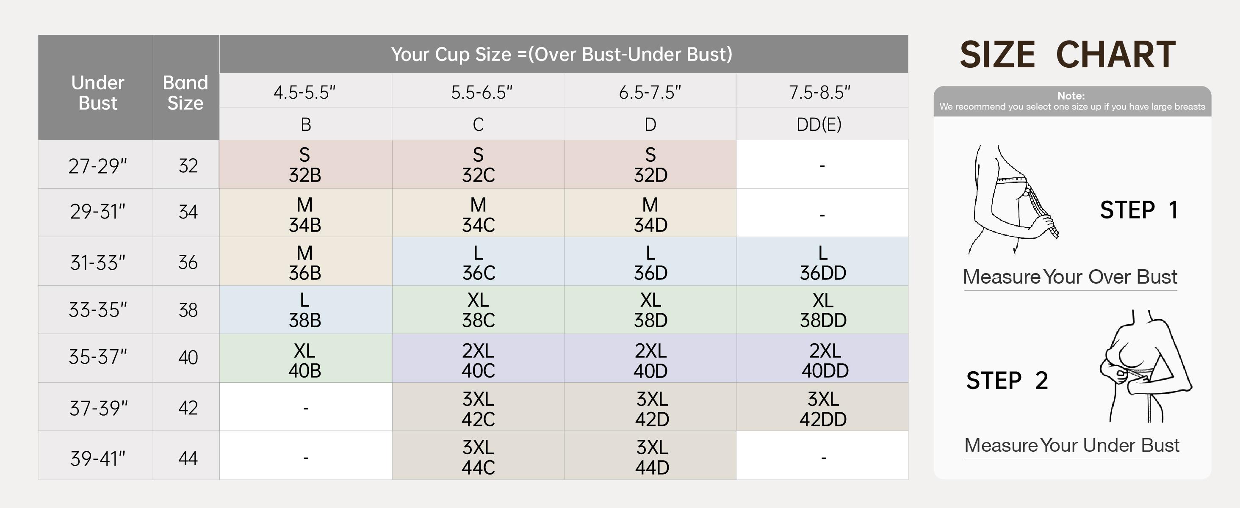Click the Measure Your Under Bust caption
The image size is (1240, 508).
(x=1071, y=445)
